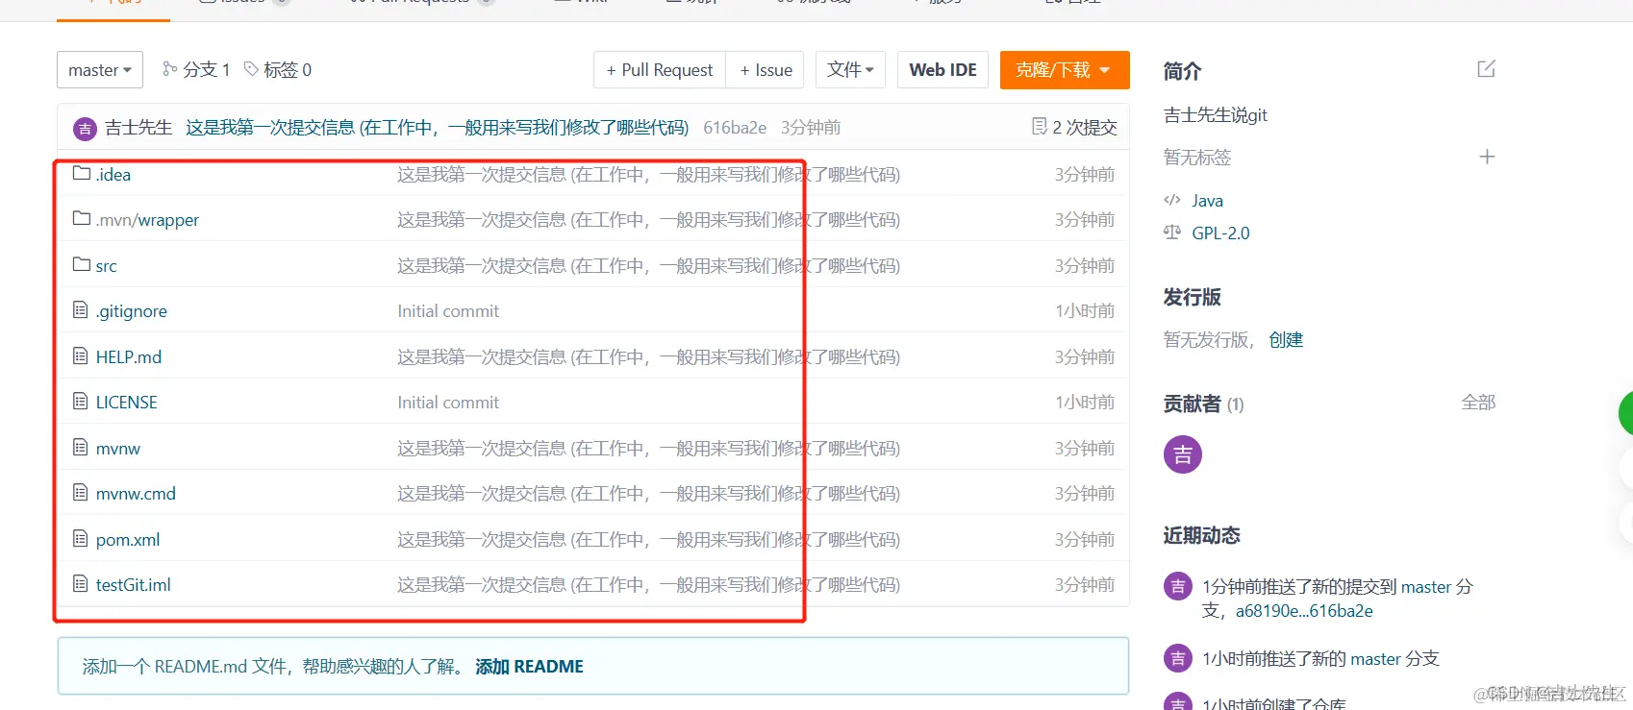Click the folder icon for src
This screenshot has height=710, width=1633.
click(x=82, y=264)
